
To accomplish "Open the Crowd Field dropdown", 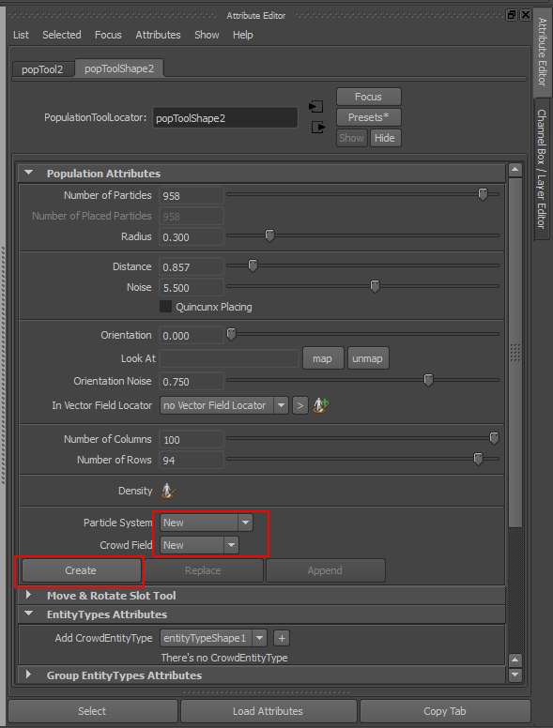I will pyautogui.click(x=199, y=545).
